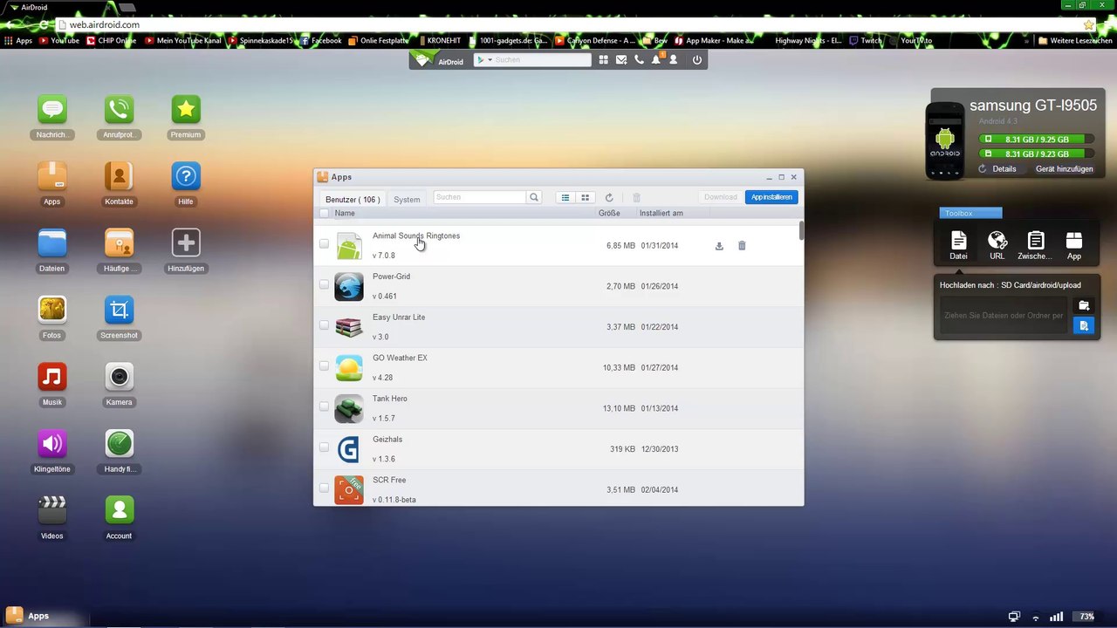Open notifications bell in AirDroid top bar
Viewport: 1117px width, 628px height.
pyautogui.click(x=656, y=60)
